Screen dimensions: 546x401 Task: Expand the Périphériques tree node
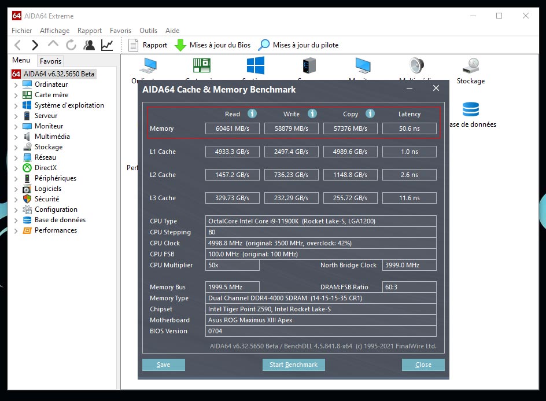point(16,179)
